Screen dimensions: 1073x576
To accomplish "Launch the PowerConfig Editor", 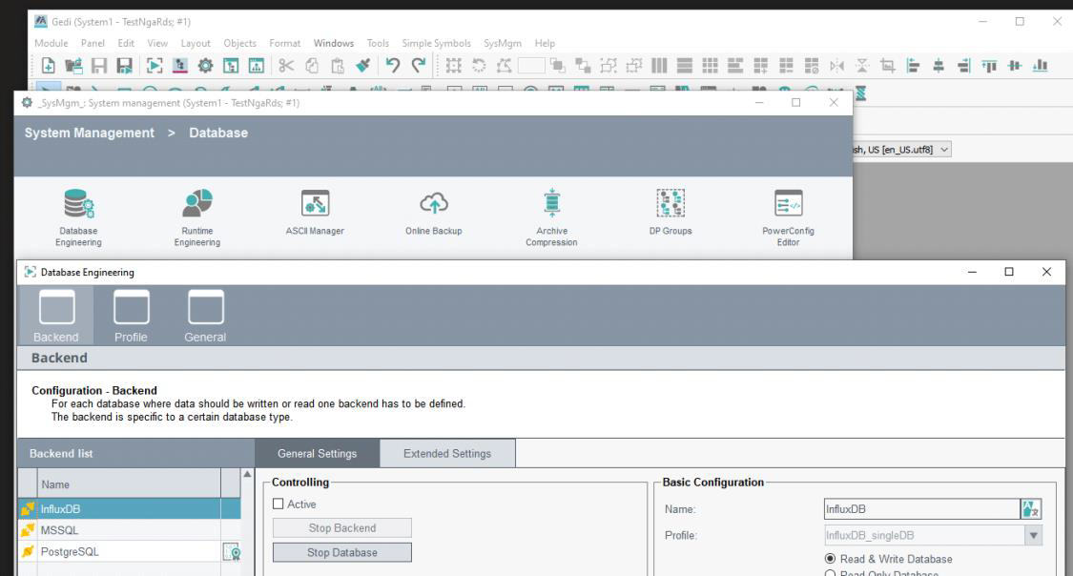I will [x=789, y=206].
